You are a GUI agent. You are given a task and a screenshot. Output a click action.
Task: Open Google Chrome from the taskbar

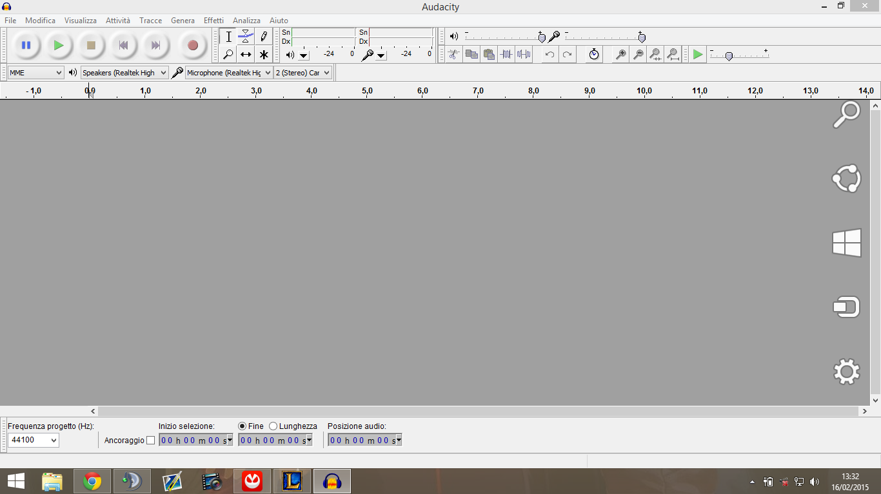pyautogui.click(x=92, y=481)
